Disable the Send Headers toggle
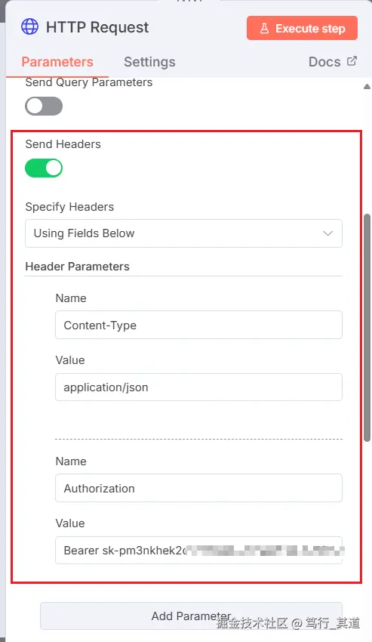372x642 pixels. click(x=44, y=168)
